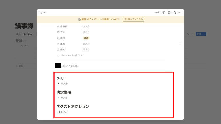This screenshot has width=221, height=124.
Task: Click the 参加者 property label
Action: (62, 26)
